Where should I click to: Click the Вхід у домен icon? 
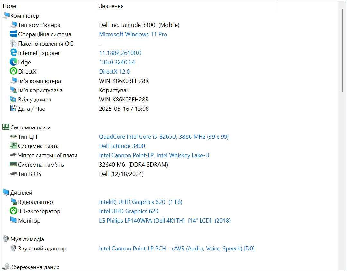[13, 99]
